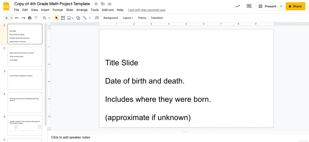The image size is (309, 142).
Task: Expand the Present options arrow
Action: point(281,6)
